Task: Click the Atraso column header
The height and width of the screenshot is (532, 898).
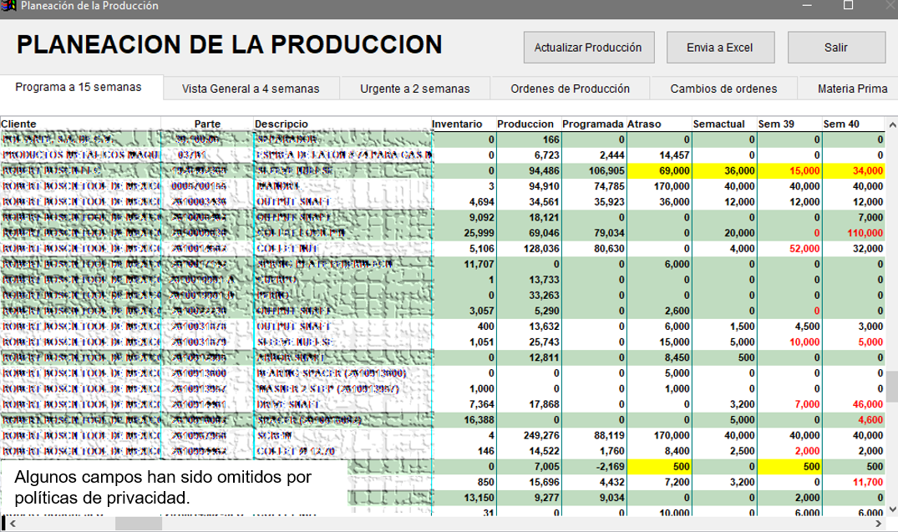Action: (644, 124)
